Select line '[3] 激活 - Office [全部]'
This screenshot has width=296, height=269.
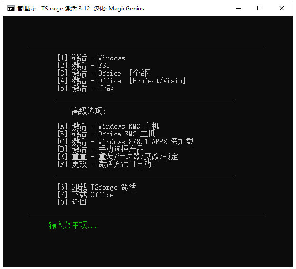(x=104, y=73)
